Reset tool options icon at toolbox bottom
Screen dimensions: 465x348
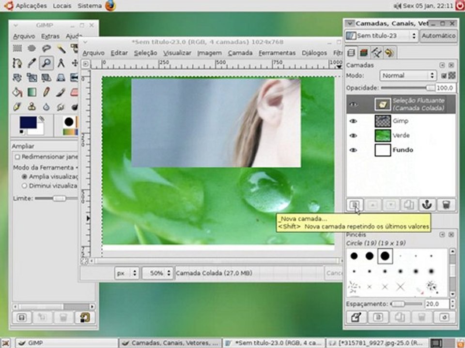click(x=84, y=318)
